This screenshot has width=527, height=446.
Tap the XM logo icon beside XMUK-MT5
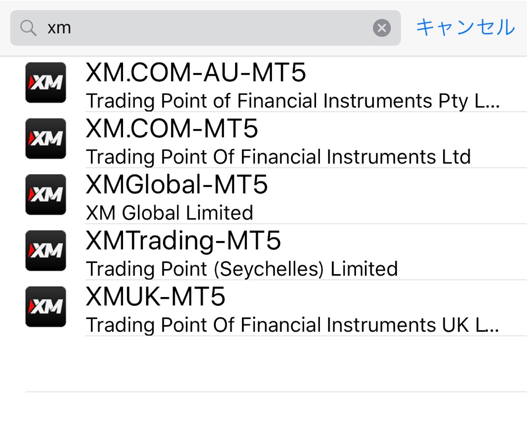pyautogui.click(x=45, y=307)
